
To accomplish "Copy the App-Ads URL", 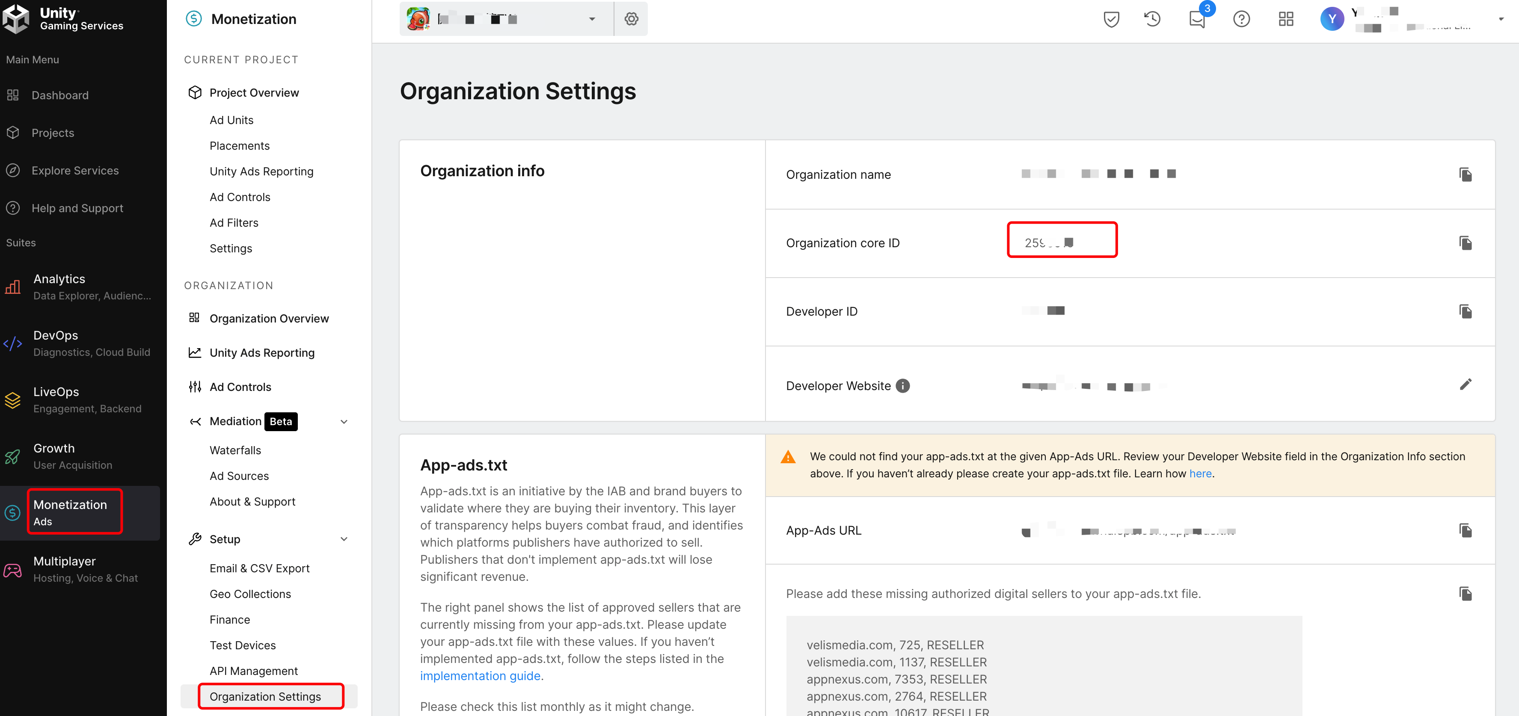I will [1466, 530].
